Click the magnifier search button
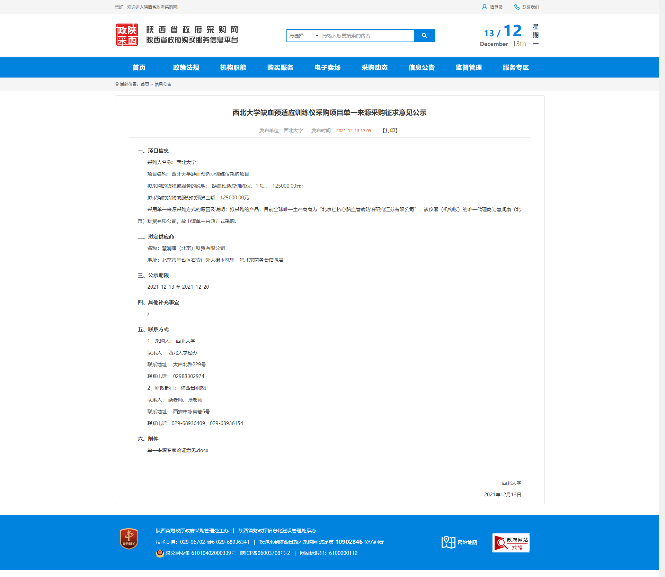The height and width of the screenshot is (577, 665). coord(424,36)
